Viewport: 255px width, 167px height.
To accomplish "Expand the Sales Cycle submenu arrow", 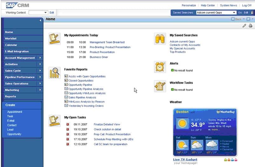I will 40,71.
